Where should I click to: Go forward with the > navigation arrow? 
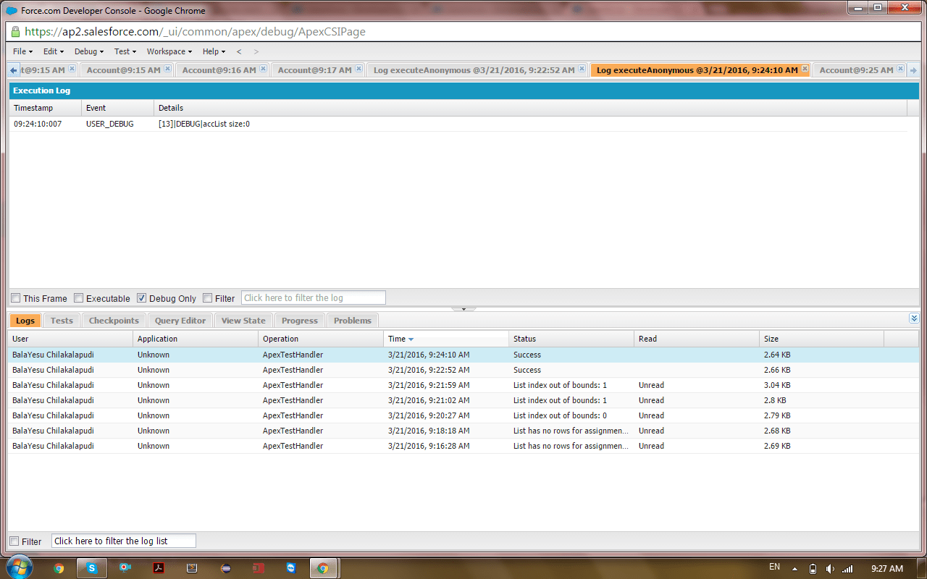(x=256, y=51)
